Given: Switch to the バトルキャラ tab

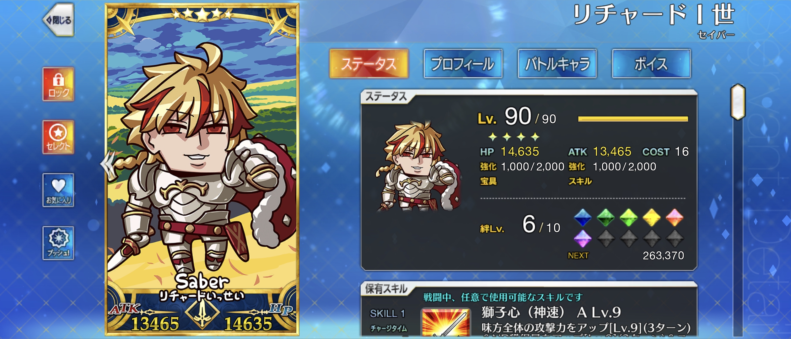Looking at the screenshot, I should [557, 64].
